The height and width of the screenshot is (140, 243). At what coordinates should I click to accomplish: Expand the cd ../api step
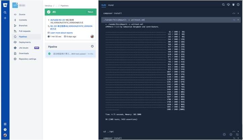[238, 132]
